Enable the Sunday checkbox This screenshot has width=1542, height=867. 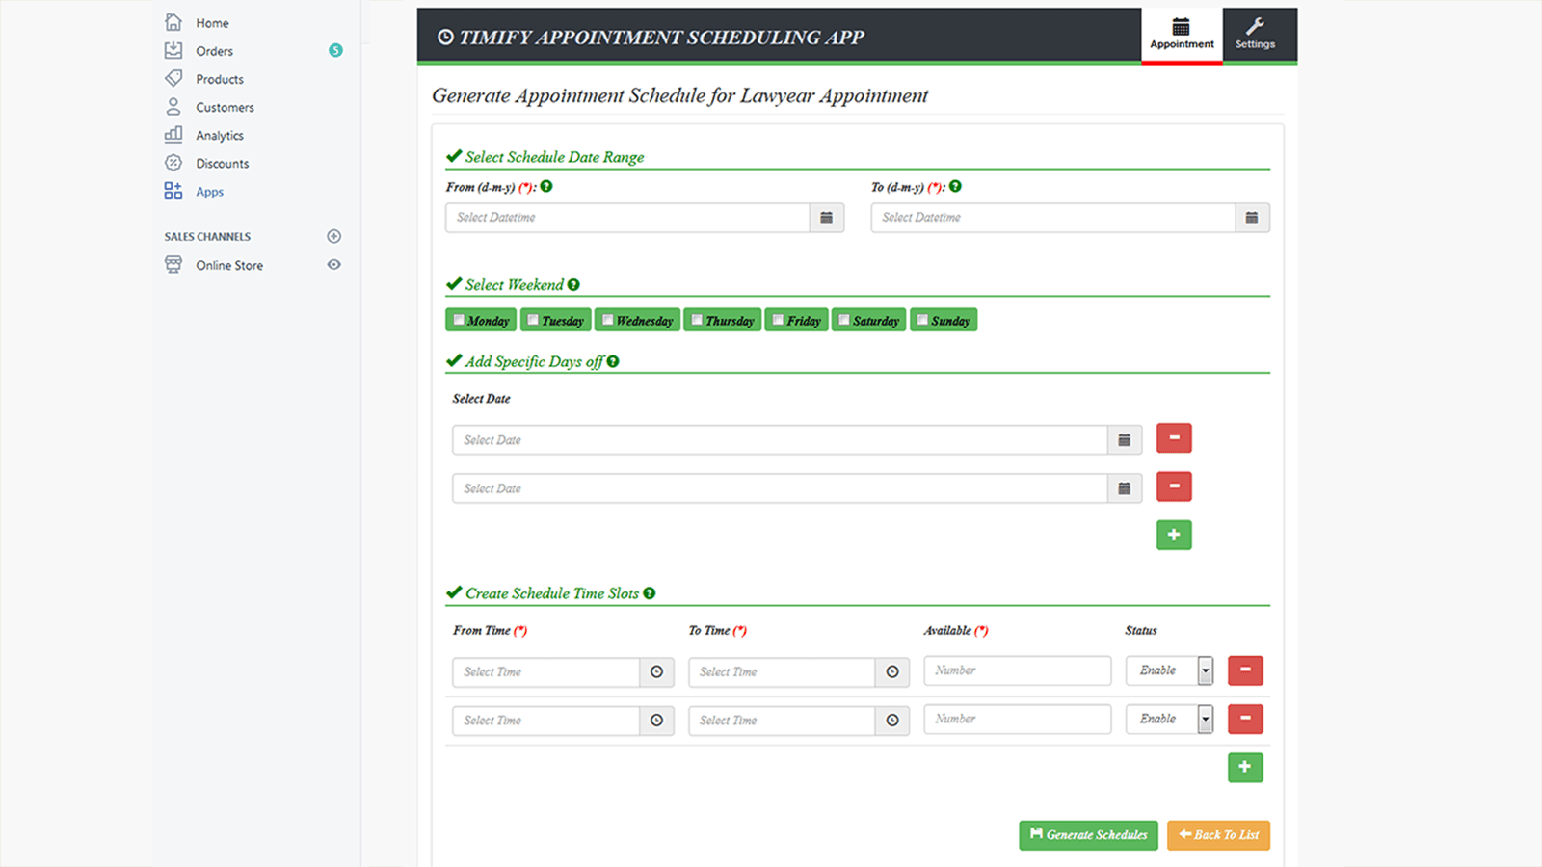pos(921,319)
